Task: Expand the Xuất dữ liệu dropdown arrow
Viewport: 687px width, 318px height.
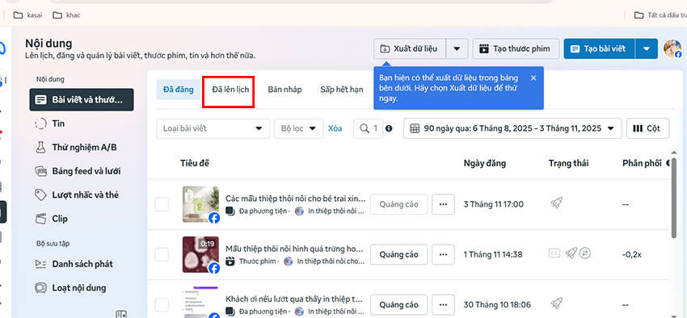Action: pyautogui.click(x=457, y=48)
